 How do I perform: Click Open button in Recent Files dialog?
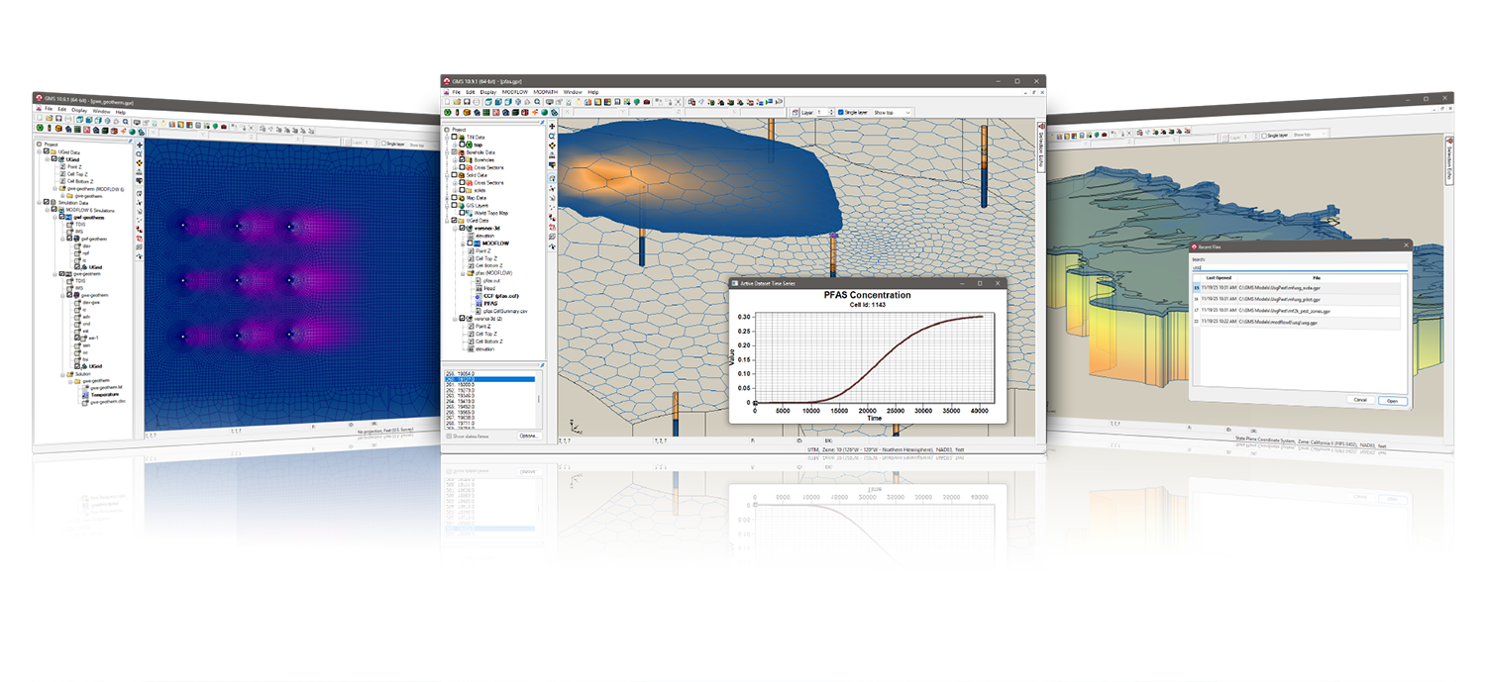tap(1392, 401)
